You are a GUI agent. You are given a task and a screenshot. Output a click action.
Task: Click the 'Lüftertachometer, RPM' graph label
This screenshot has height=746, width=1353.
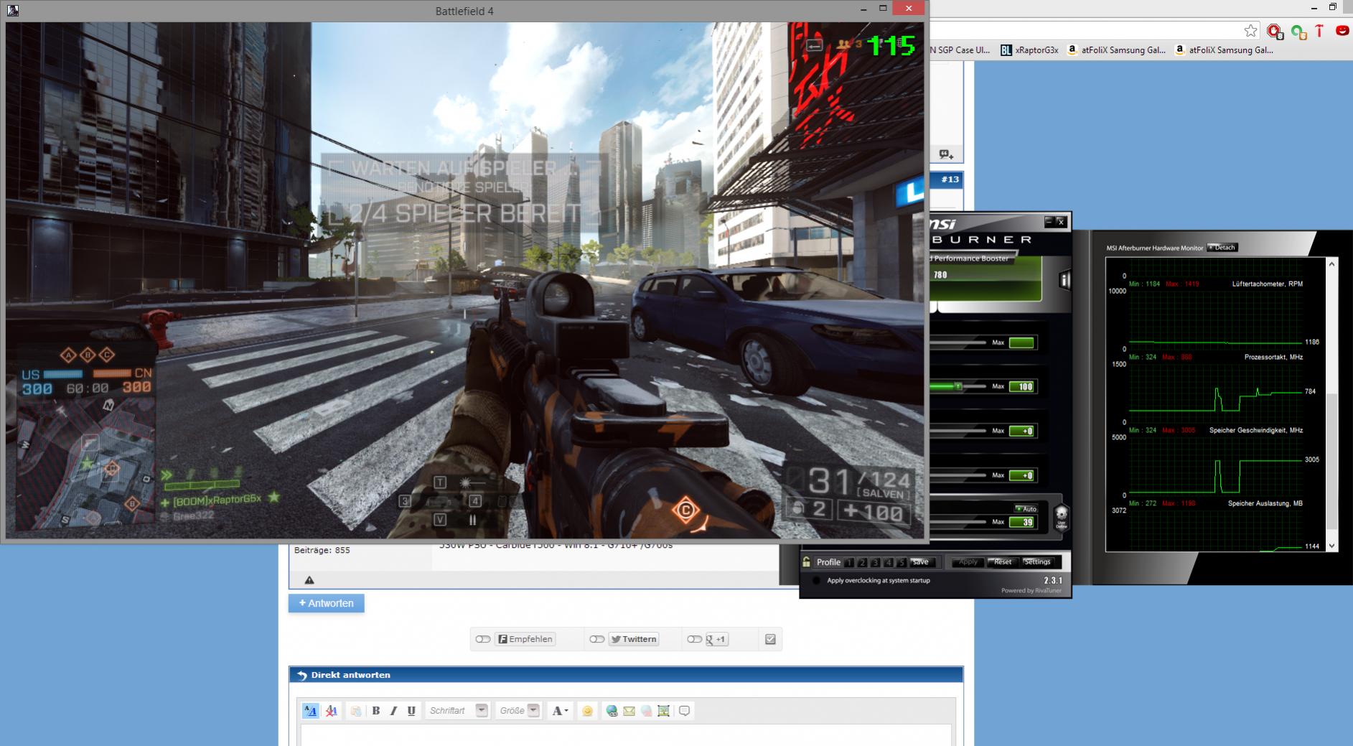[1267, 284]
